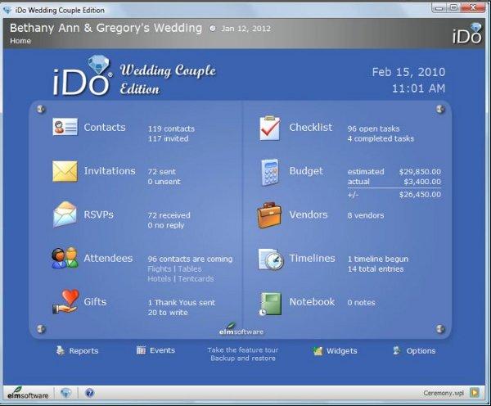Open the Contacts card icon
The height and width of the screenshot is (406, 491).
click(64, 129)
